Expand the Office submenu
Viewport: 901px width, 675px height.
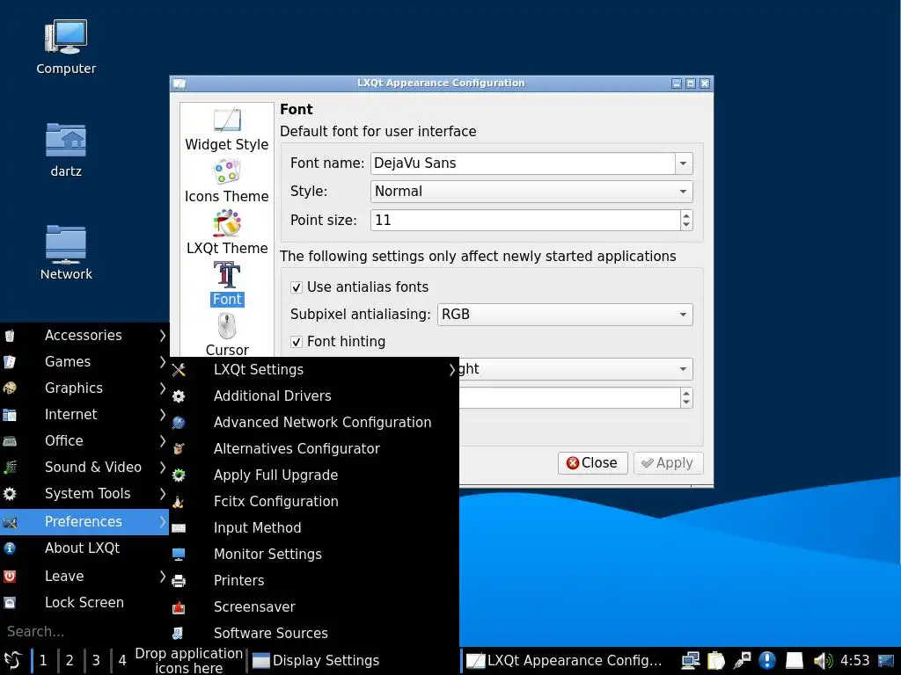pyautogui.click(x=84, y=441)
